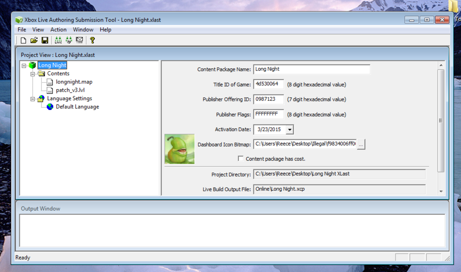Select patch_v3.lvl in the tree

pos(70,90)
